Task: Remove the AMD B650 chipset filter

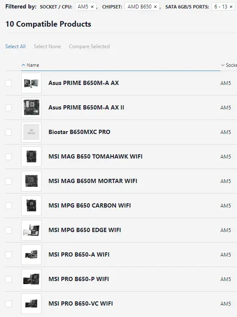Action: tap(155, 7)
